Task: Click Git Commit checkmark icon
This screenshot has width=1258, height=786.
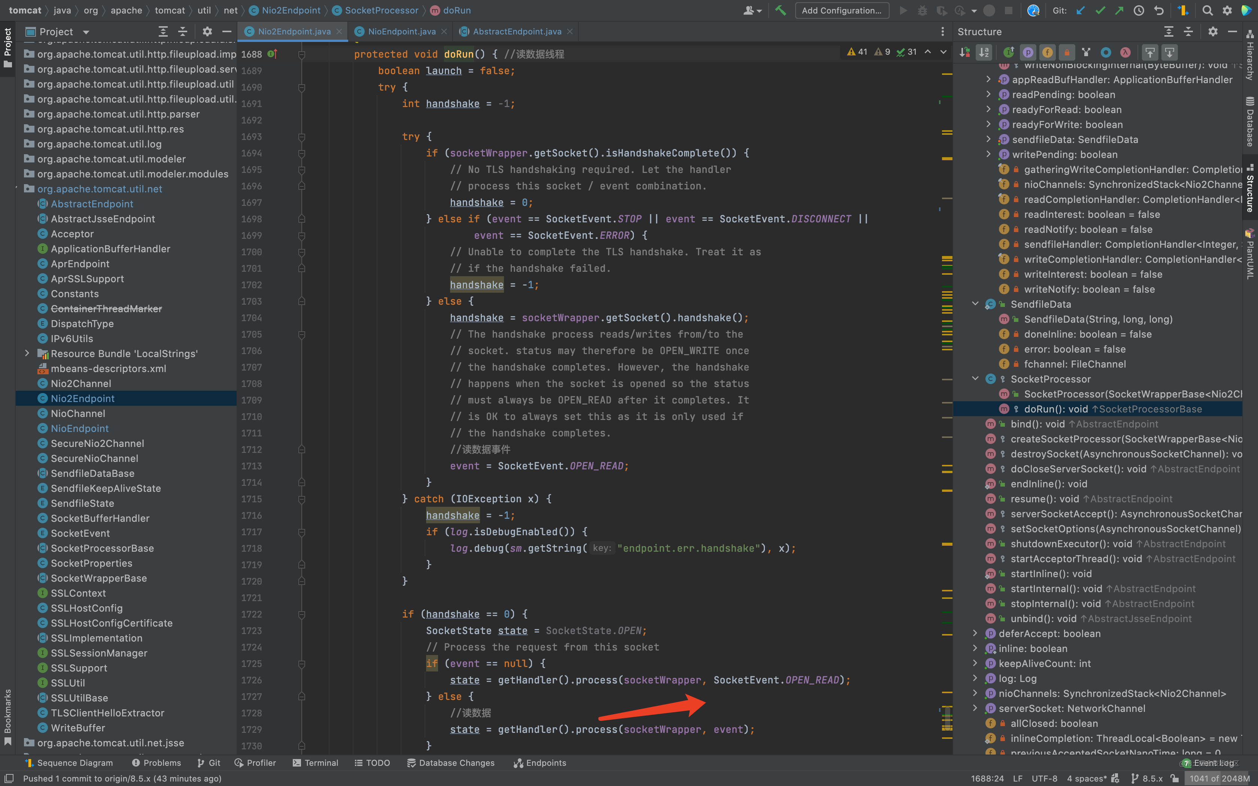Action: coord(1100,10)
